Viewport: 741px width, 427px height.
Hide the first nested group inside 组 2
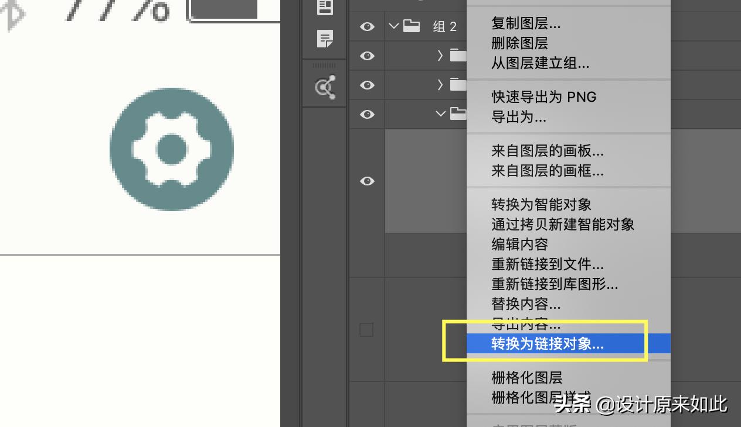(x=366, y=56)
